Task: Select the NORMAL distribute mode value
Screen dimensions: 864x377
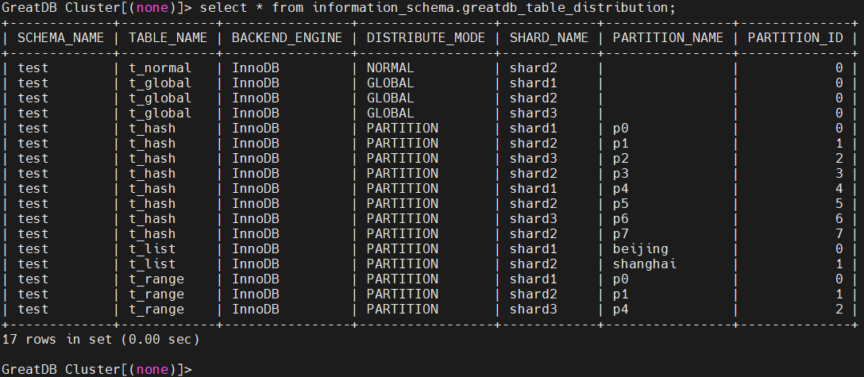Action: click(390, 68)
